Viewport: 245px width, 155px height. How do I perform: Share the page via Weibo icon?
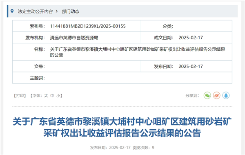tap(216, 96)
